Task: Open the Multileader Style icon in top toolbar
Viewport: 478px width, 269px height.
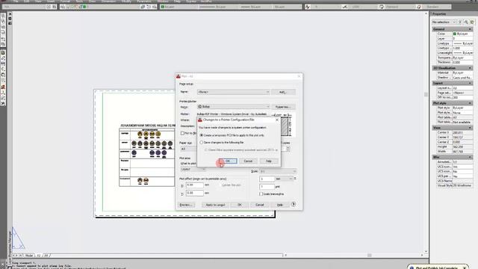Action: (419, 7)
